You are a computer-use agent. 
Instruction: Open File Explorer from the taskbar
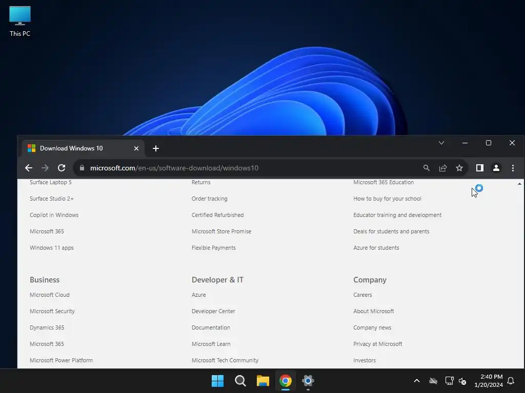[x=263, y=381]
